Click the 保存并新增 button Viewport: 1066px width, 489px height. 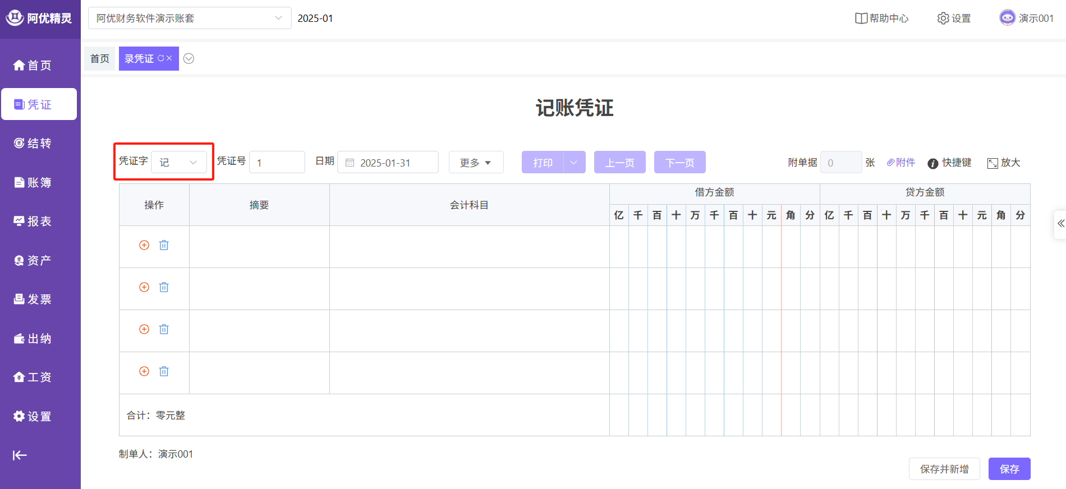(x=944, y=469)
